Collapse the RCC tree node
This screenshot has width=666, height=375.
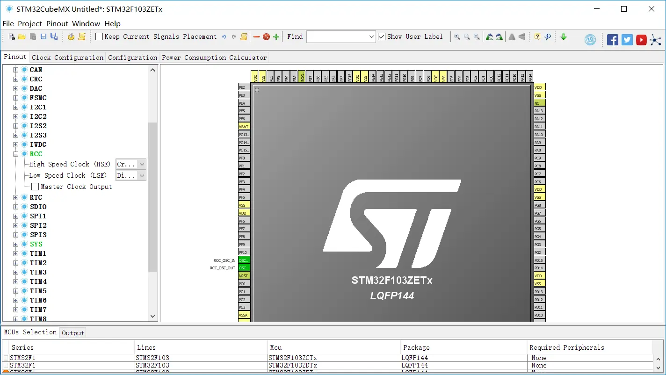click(15, 154)
